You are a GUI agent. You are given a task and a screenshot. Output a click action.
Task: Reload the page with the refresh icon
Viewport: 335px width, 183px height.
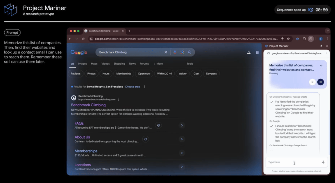point(83,39)
